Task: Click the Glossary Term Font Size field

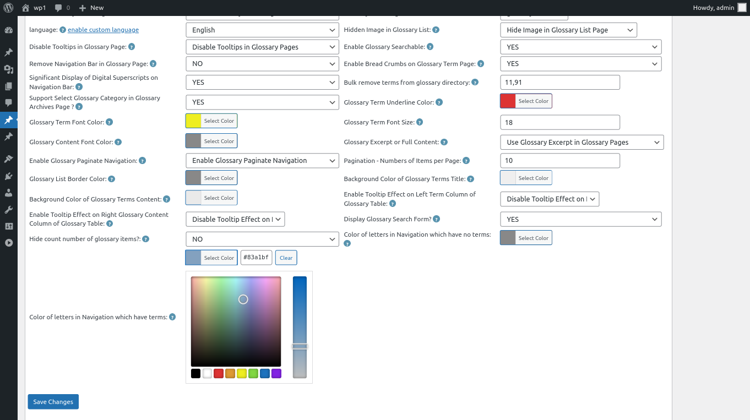Action: click(x=559, y=122)
